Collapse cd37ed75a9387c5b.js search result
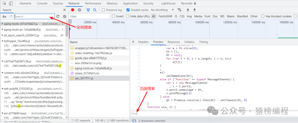 2,61
